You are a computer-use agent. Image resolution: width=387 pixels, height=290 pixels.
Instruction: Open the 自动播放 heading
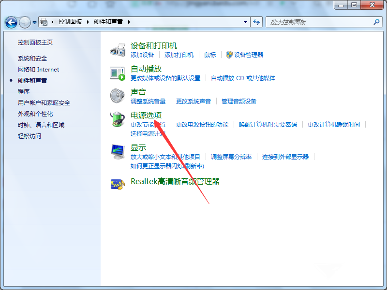146,69
